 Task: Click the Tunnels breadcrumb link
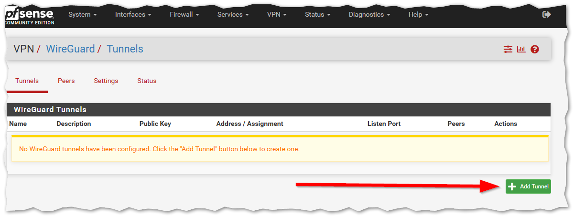pos(125,49)
